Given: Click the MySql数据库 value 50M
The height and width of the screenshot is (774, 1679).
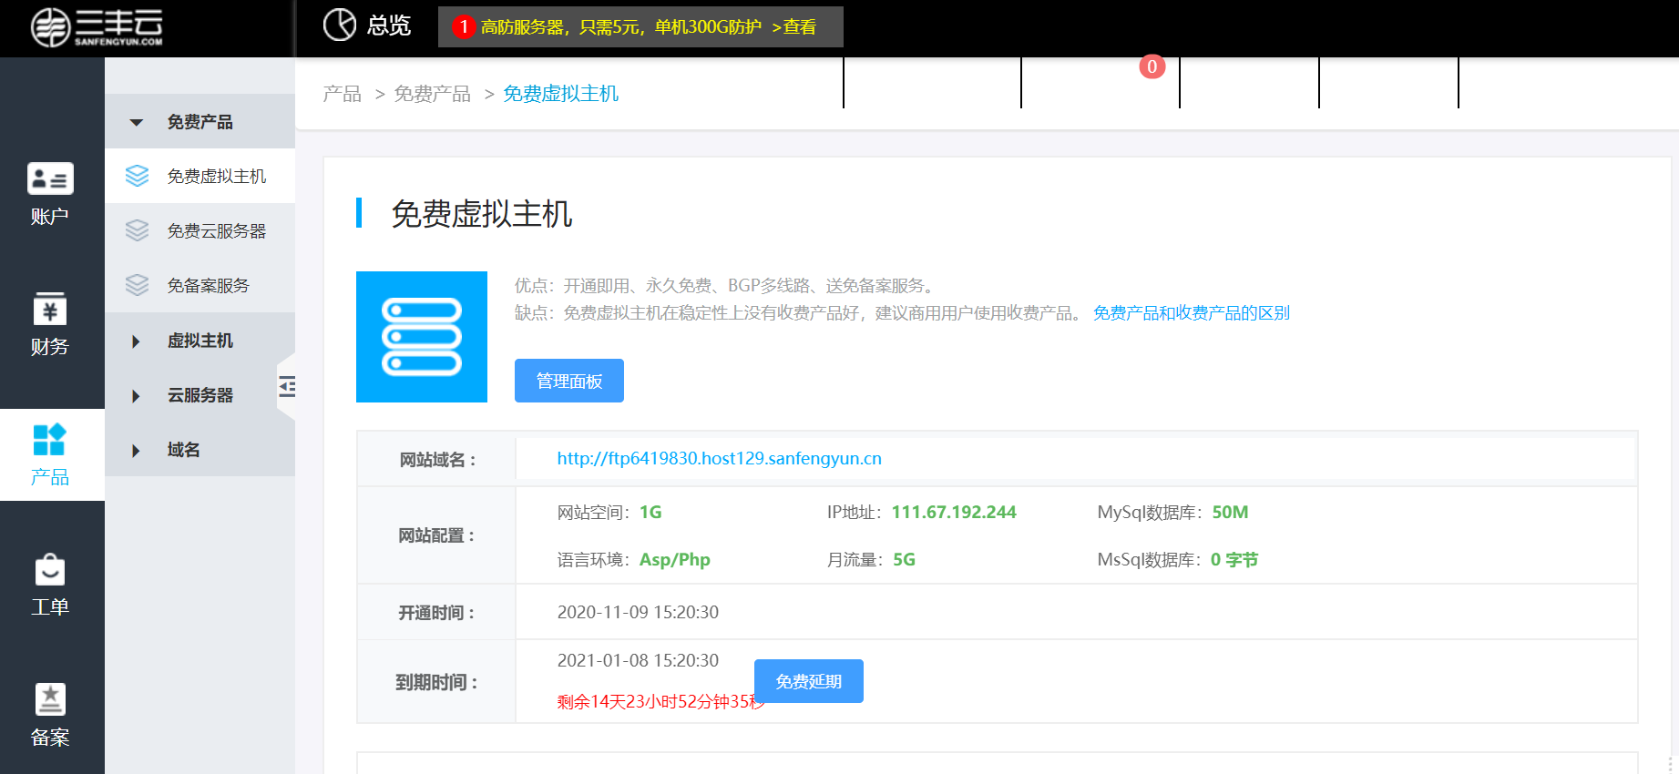Looking at the screenshot, I should pos(1230,512).
